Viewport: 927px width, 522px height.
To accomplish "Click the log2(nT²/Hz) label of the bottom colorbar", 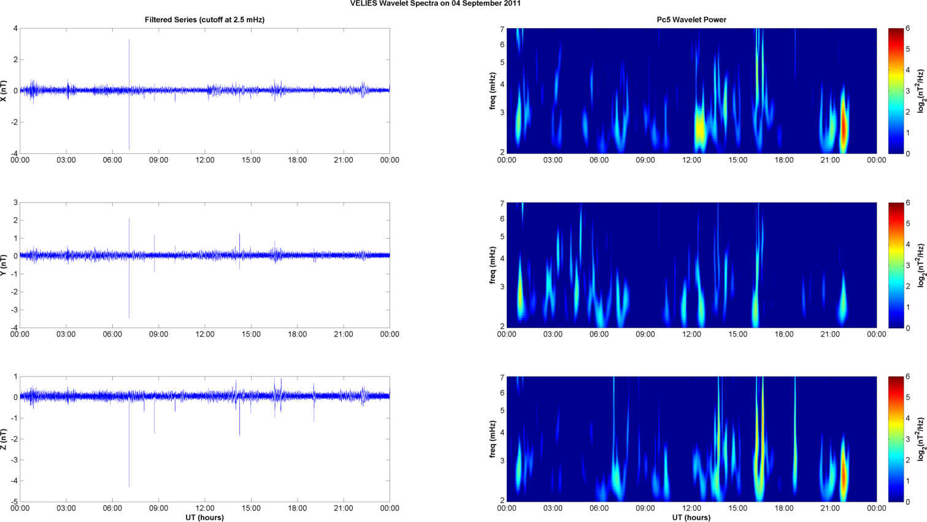I will click(921, 439).
